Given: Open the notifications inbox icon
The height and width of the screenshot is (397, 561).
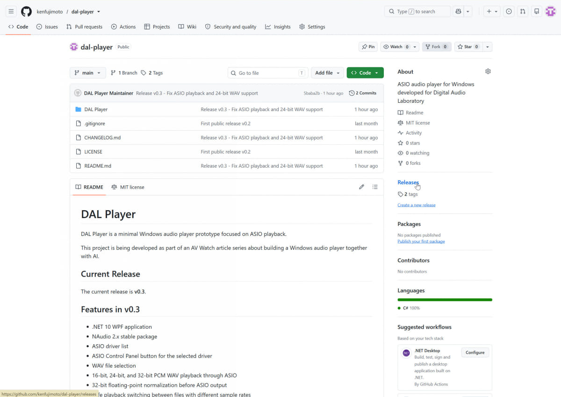Looking at the screenshot, I should coord(537,11).
